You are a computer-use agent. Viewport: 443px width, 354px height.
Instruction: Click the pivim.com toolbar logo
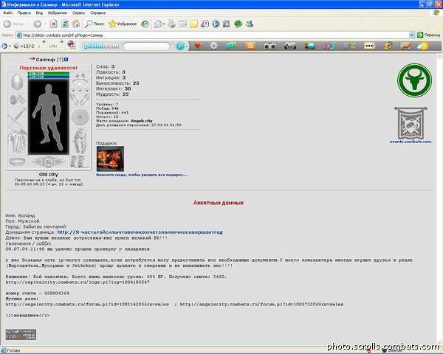click(x=101, y=46)
